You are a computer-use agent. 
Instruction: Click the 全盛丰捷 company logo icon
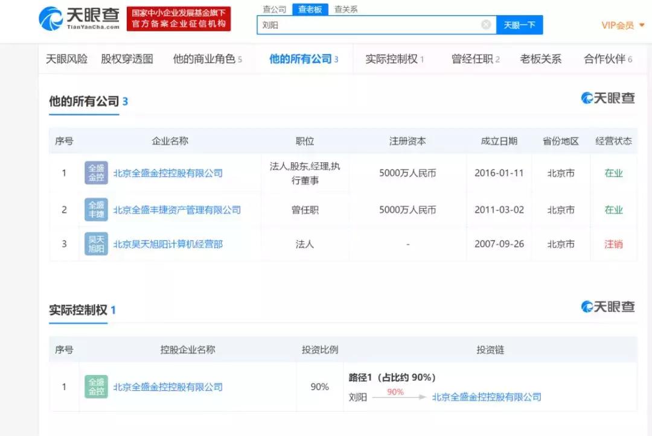(x=95, y=209)
